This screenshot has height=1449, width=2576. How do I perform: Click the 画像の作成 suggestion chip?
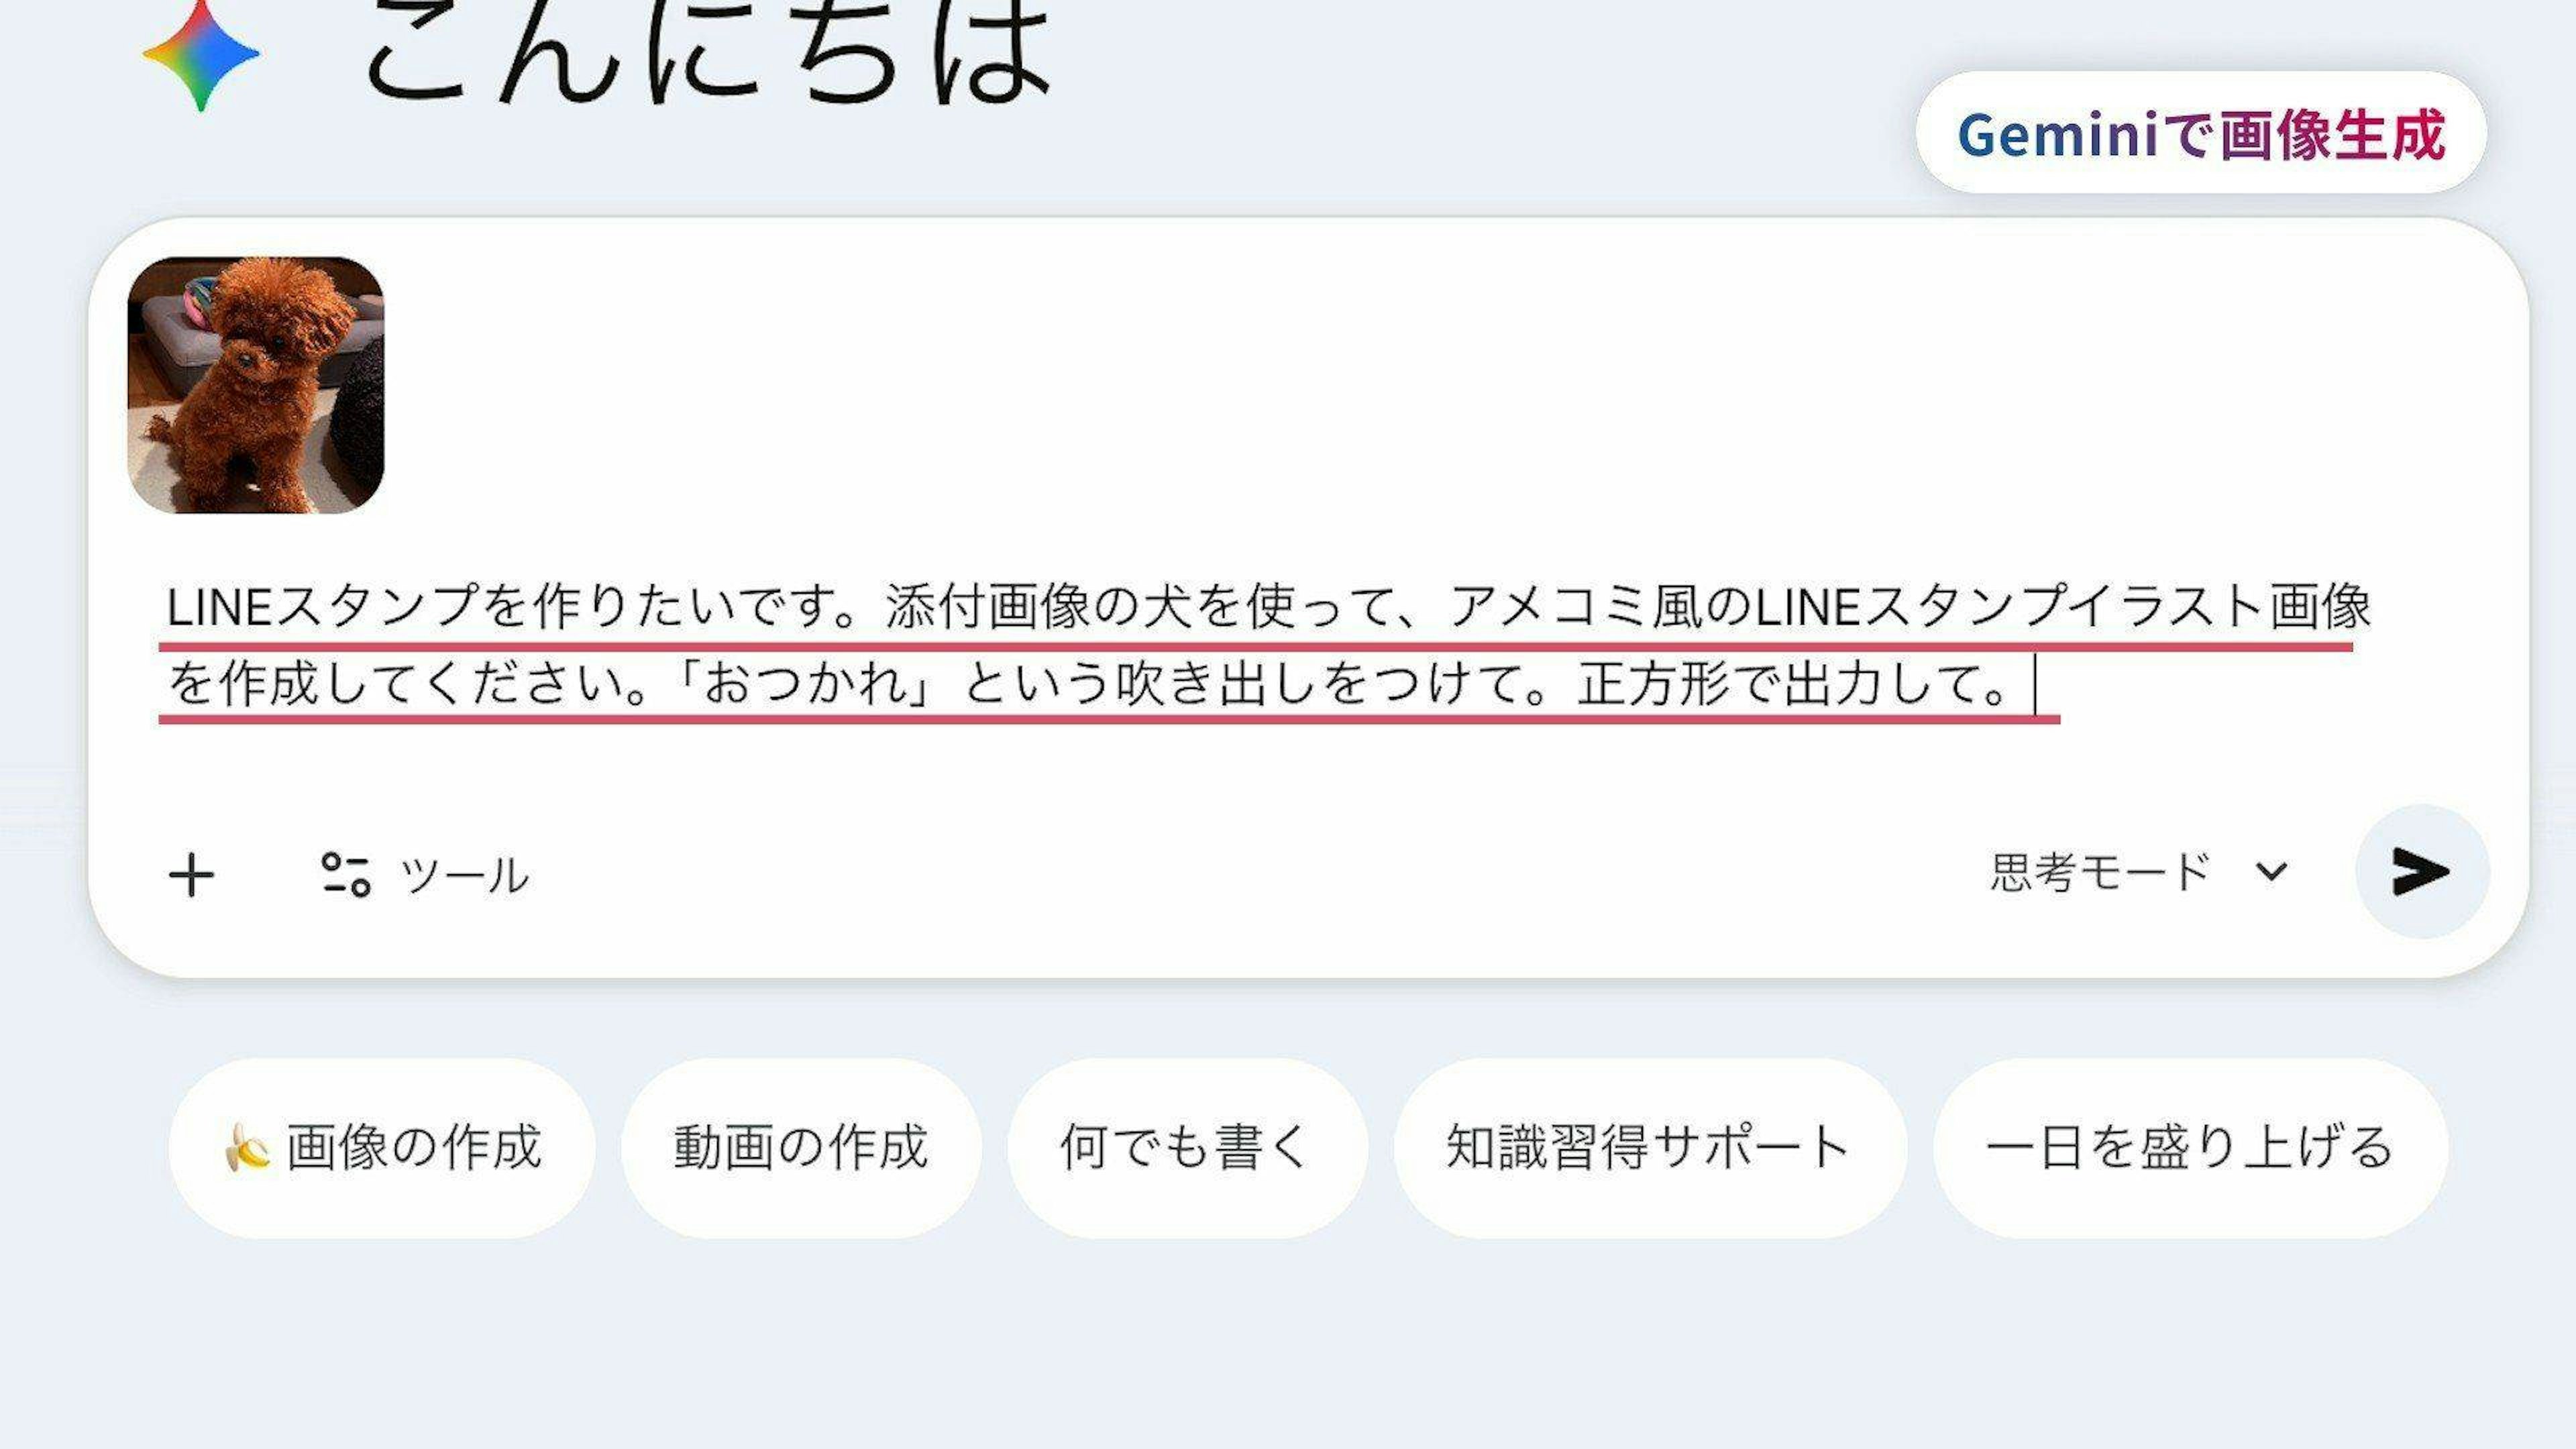[x=382, y=1148]
